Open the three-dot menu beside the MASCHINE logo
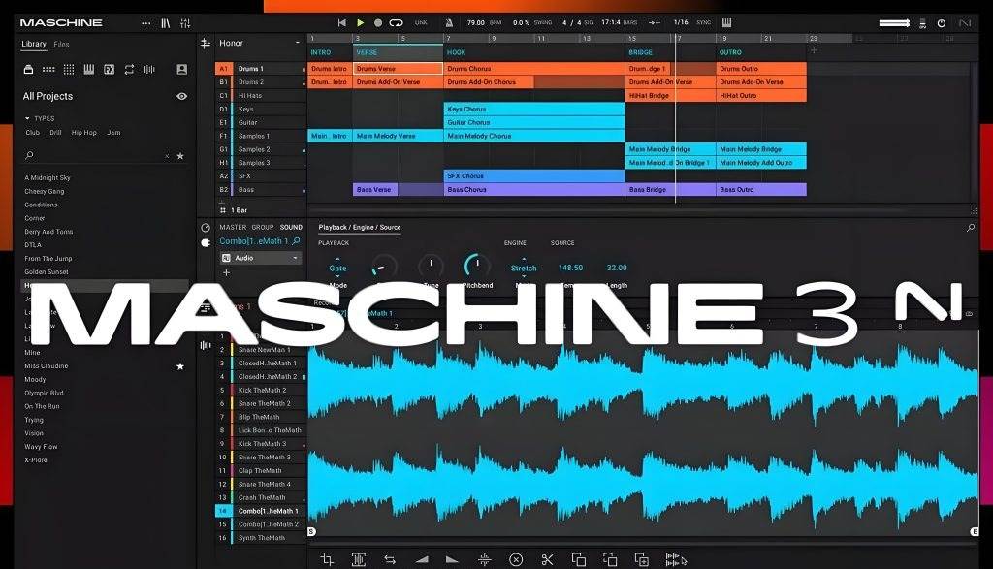Screen dimensions: 993x569 [x=146, y=23]
